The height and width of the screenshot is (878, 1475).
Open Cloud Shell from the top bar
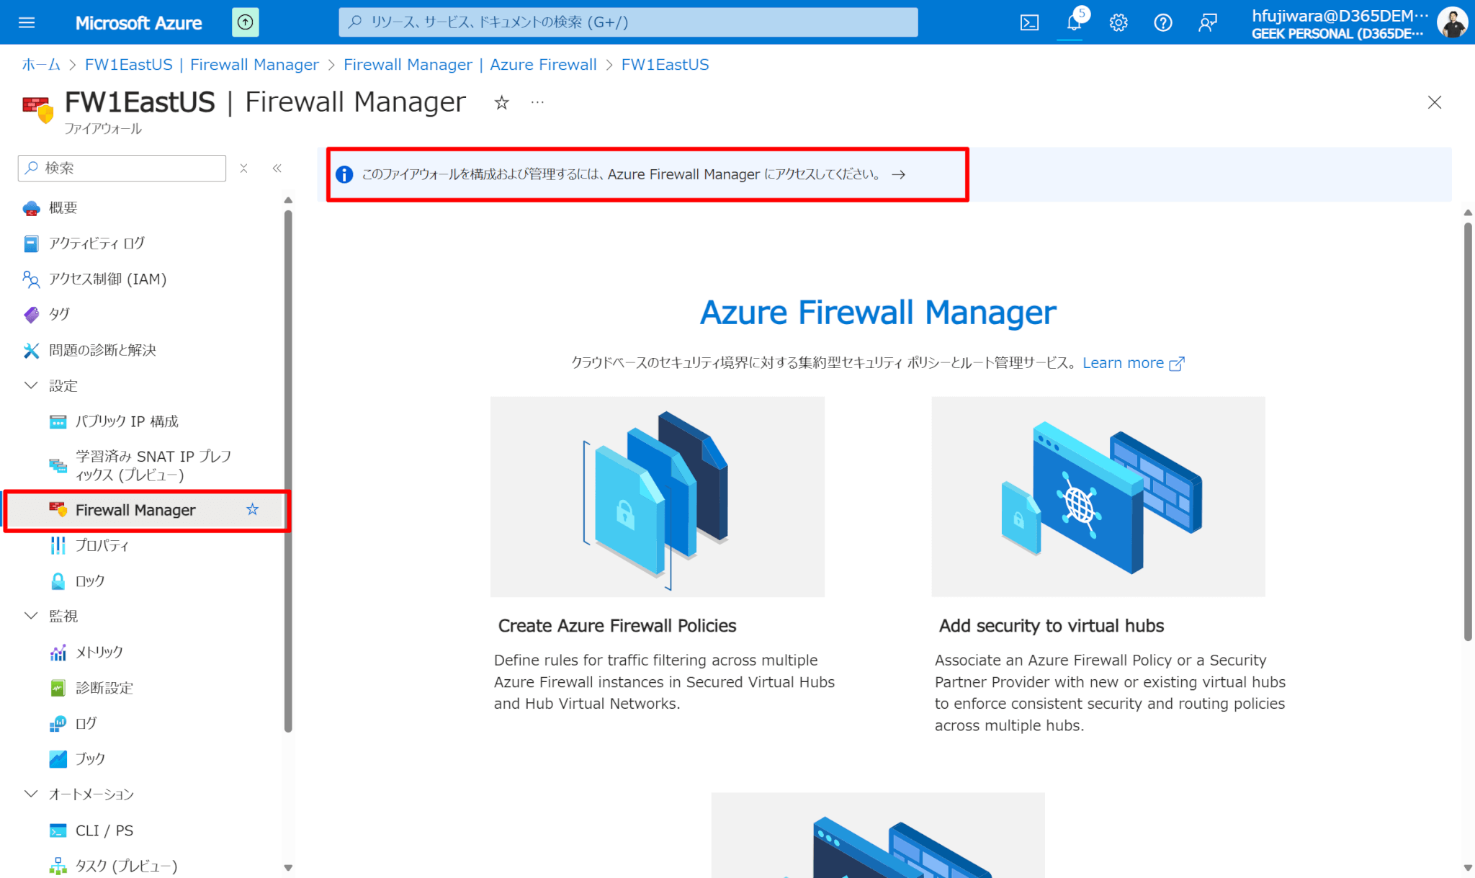point(1029,22)
